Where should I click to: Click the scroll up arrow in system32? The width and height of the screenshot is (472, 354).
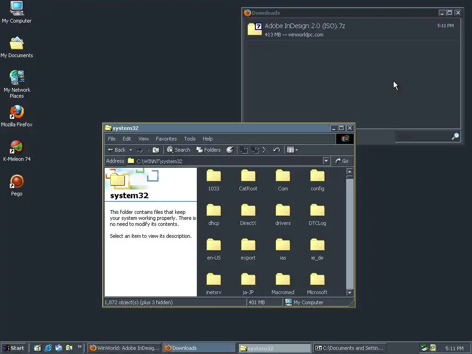[349, 171]
